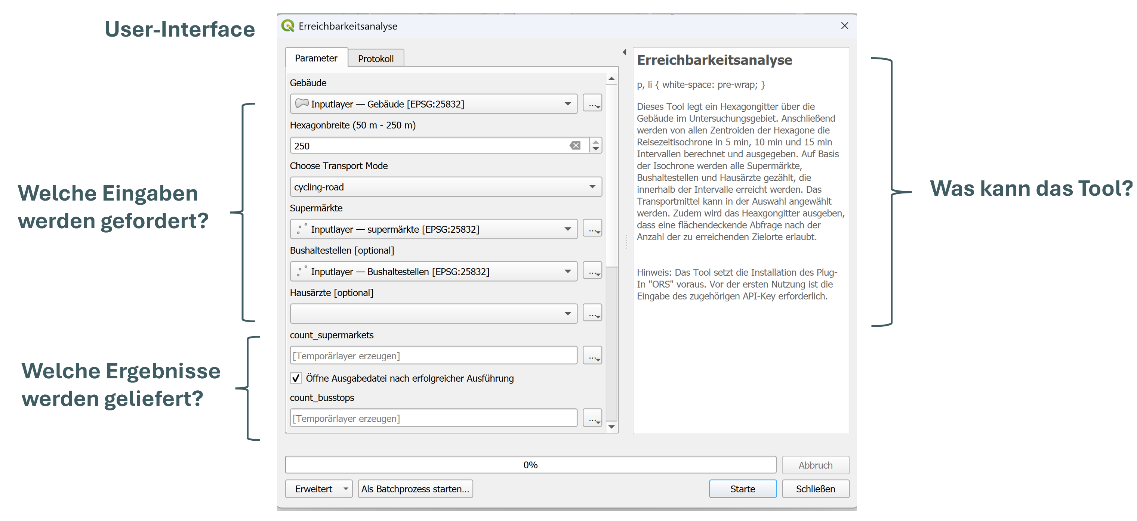
Task: Clear the Hexagonbreite value field
Action: [x=575, y=146]
